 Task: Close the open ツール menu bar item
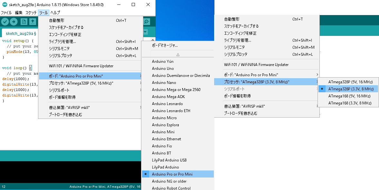[x=43, y=13]
